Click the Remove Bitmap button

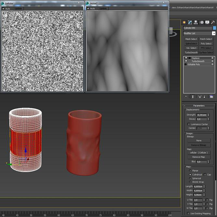(x=199, y=145)
